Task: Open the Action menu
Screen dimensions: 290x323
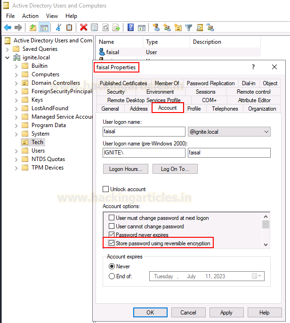Action: click(30, 16)
